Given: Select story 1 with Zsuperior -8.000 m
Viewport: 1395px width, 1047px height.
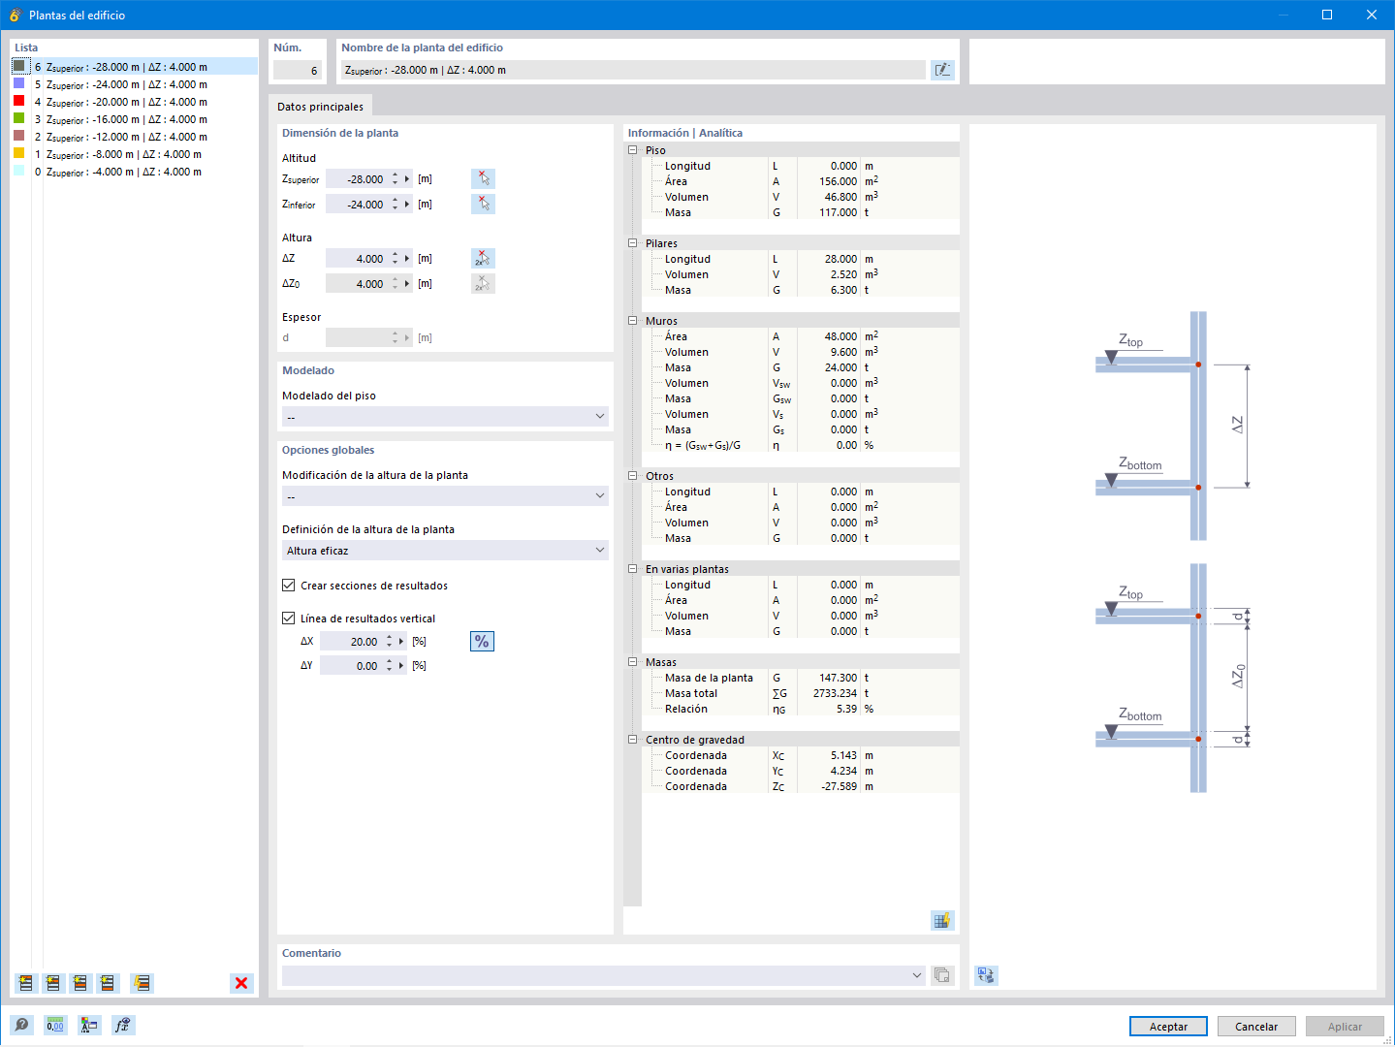Looking at the screenshot, I should pos(135,154).
